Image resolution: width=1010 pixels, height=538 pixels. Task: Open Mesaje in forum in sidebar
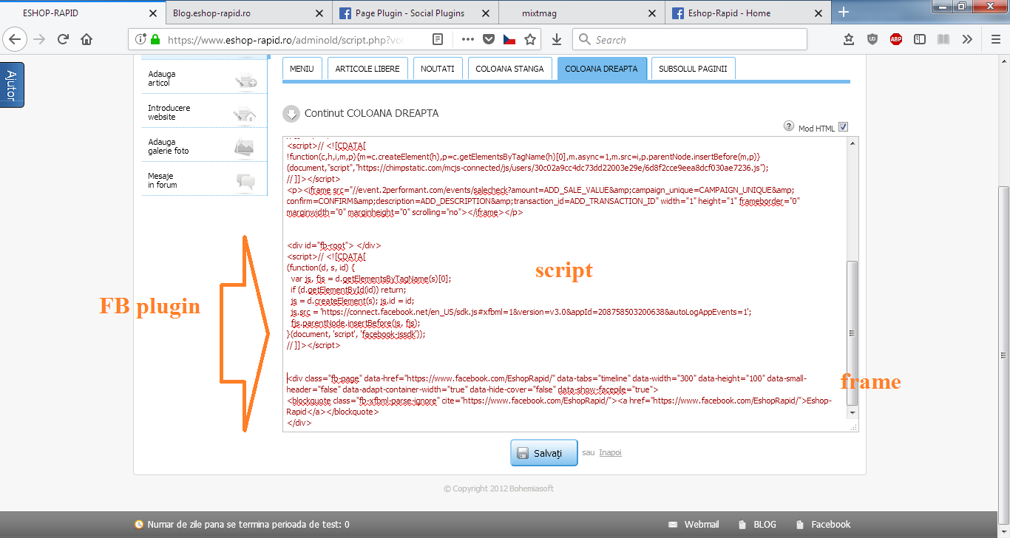(204, 180)
